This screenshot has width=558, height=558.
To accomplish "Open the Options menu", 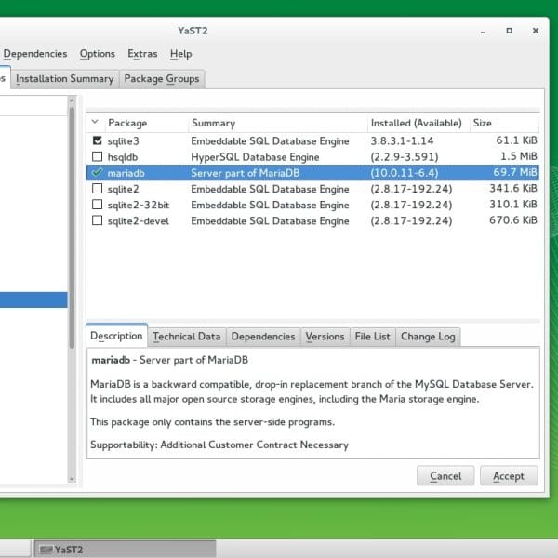I will coord(97,54).
